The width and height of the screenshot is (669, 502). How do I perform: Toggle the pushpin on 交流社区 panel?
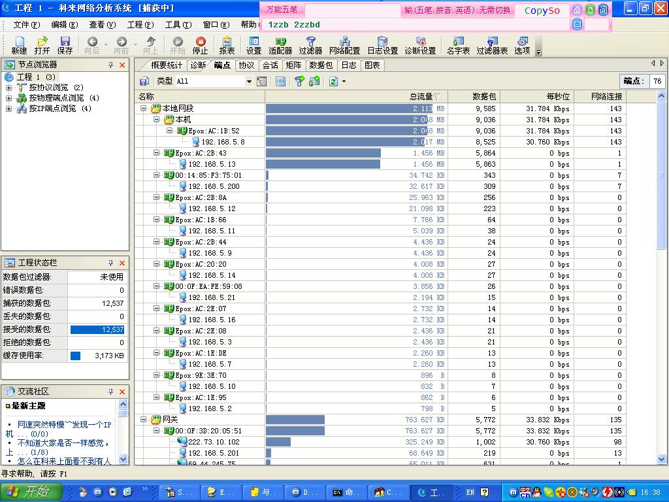[x=111, y=392]
